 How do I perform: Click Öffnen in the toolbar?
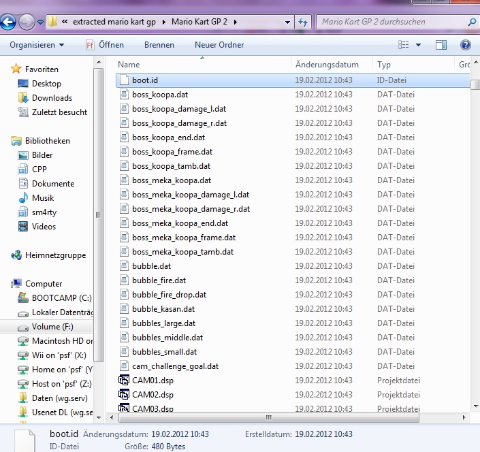tap(105, 45)
